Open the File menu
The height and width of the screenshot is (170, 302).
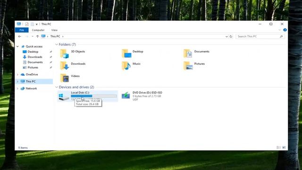[22, 30]
